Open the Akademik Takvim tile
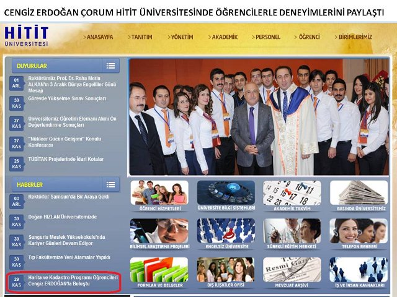Viewport: 397px width, 297px height. tap(292, 196)
